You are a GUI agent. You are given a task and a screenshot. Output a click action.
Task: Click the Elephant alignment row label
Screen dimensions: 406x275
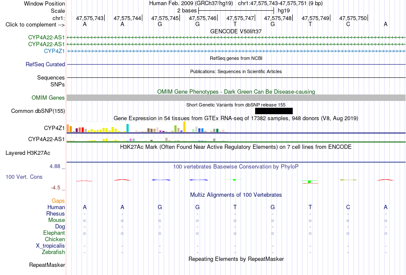pos(54,233)
